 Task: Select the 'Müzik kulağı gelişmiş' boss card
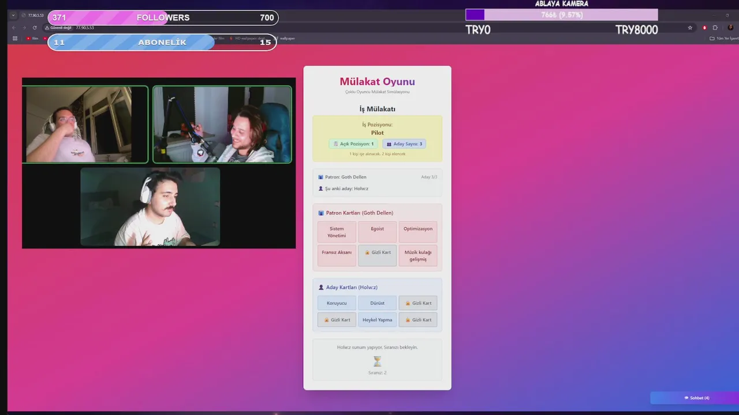coord(418,255)
